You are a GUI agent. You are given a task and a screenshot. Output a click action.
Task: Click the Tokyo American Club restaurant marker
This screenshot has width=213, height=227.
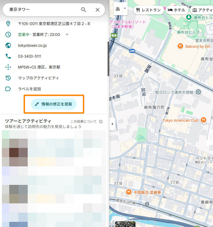pos(203,120)
